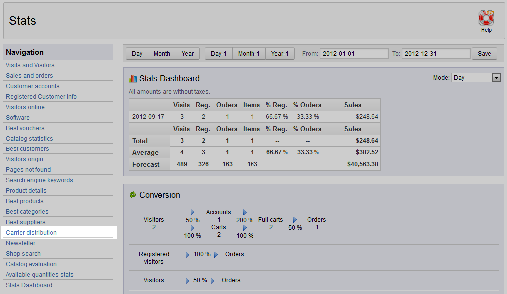The height and width of the screenshot is (294, 507).
Task: Open Catalog statistics
Action: [x=29, y=139]
